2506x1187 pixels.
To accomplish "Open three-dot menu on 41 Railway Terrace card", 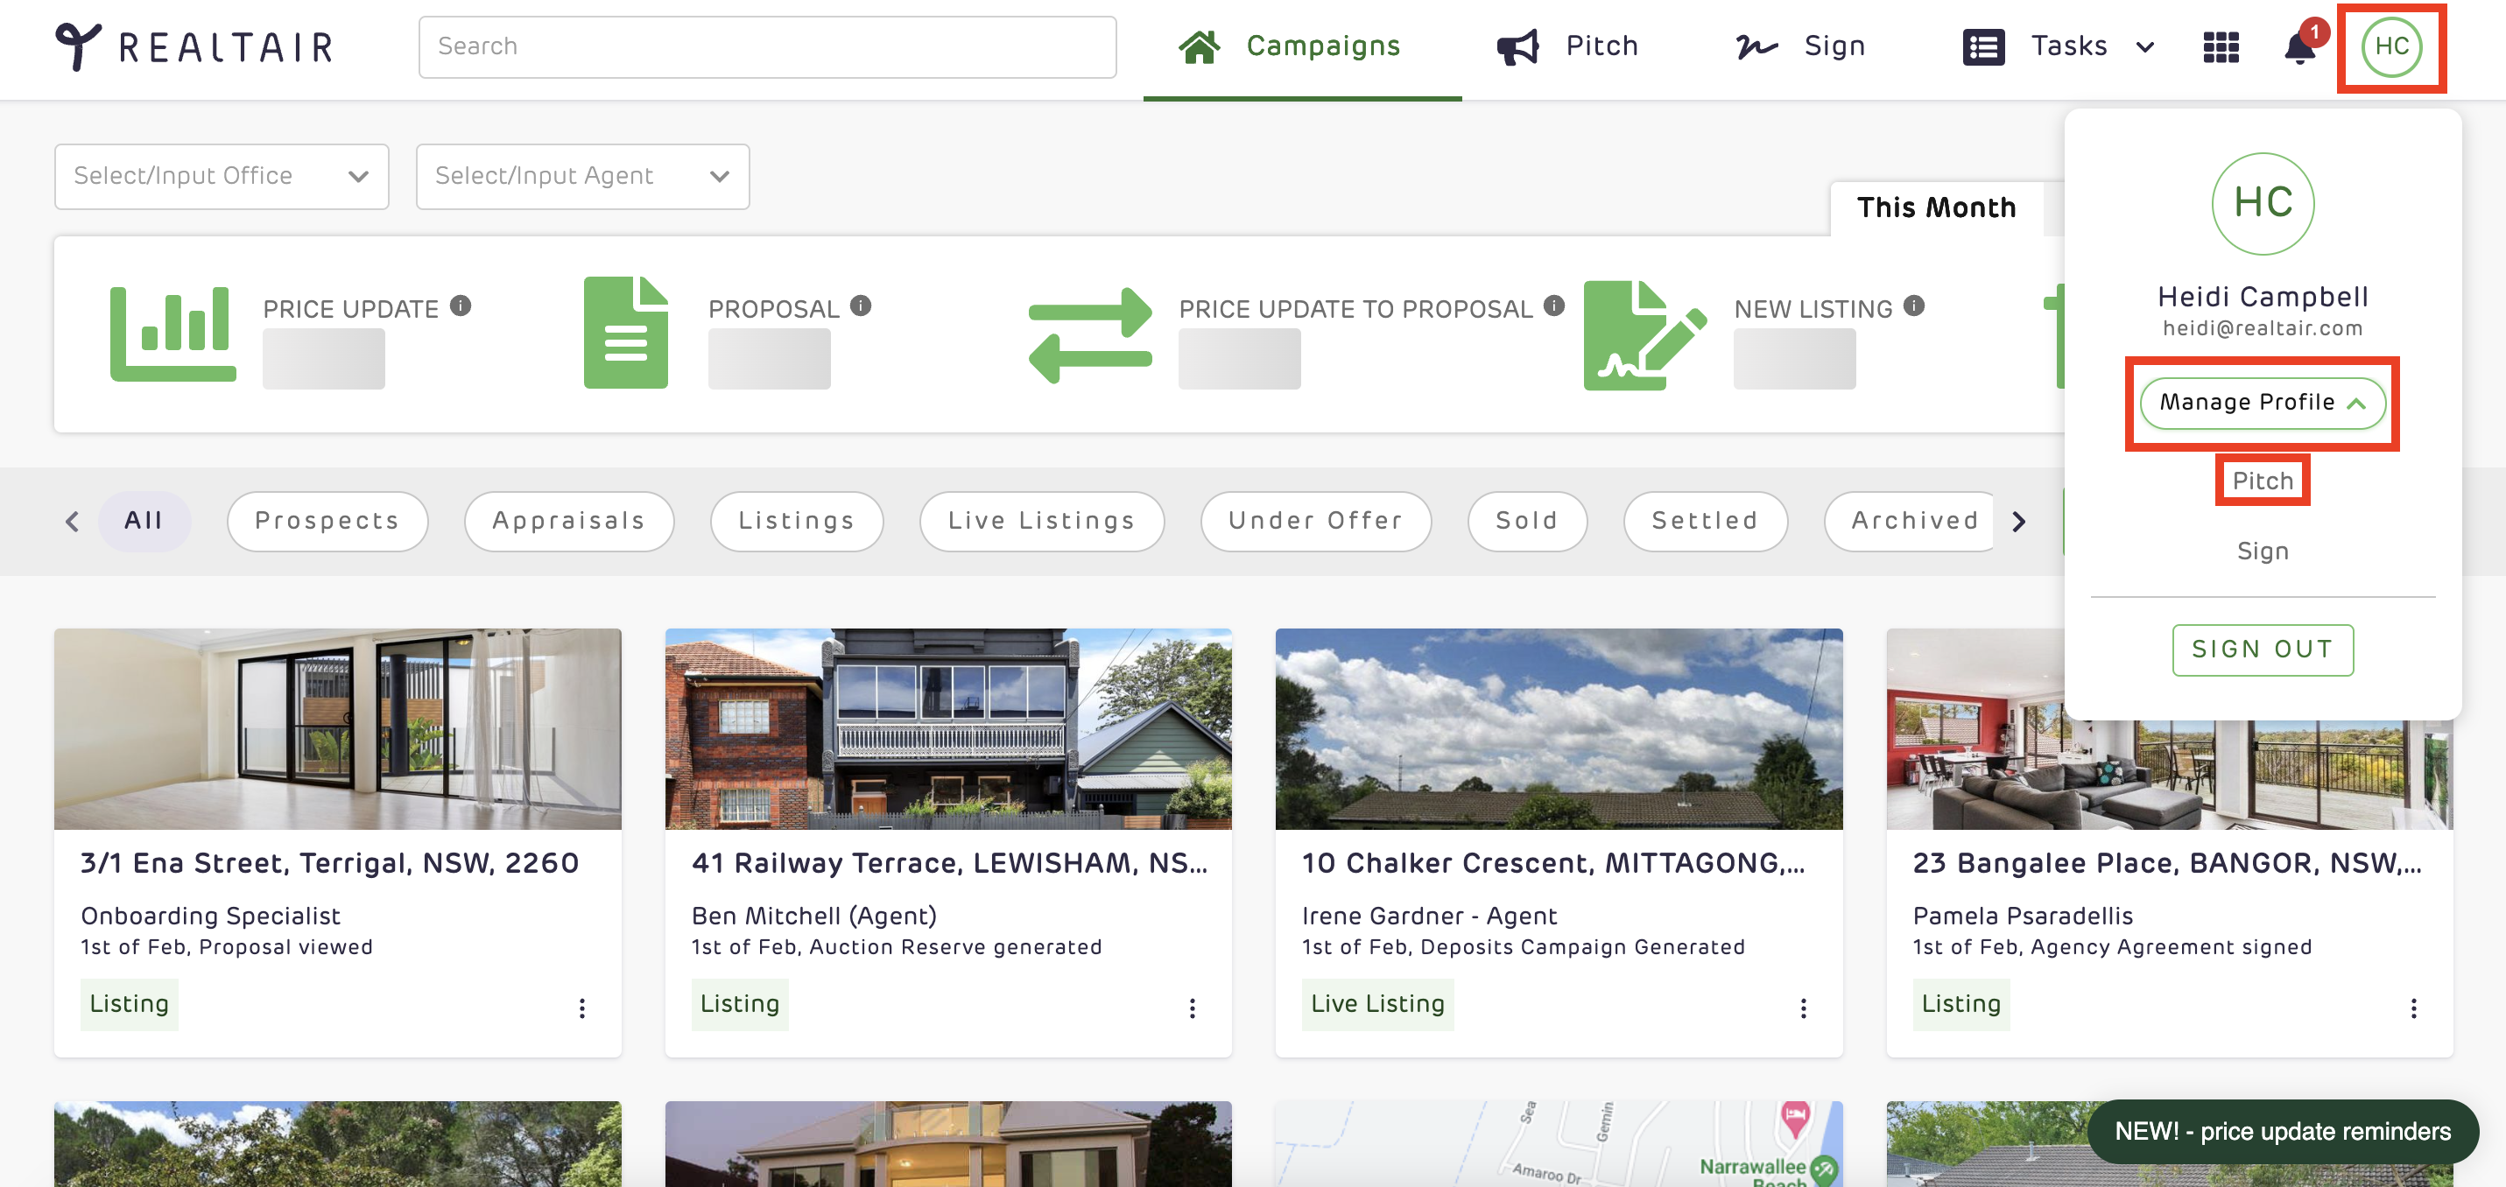I will pos(1192,1008).
